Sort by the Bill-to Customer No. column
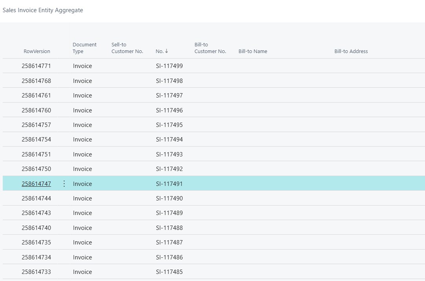425x281 pixels. click(x=210, y=48)
